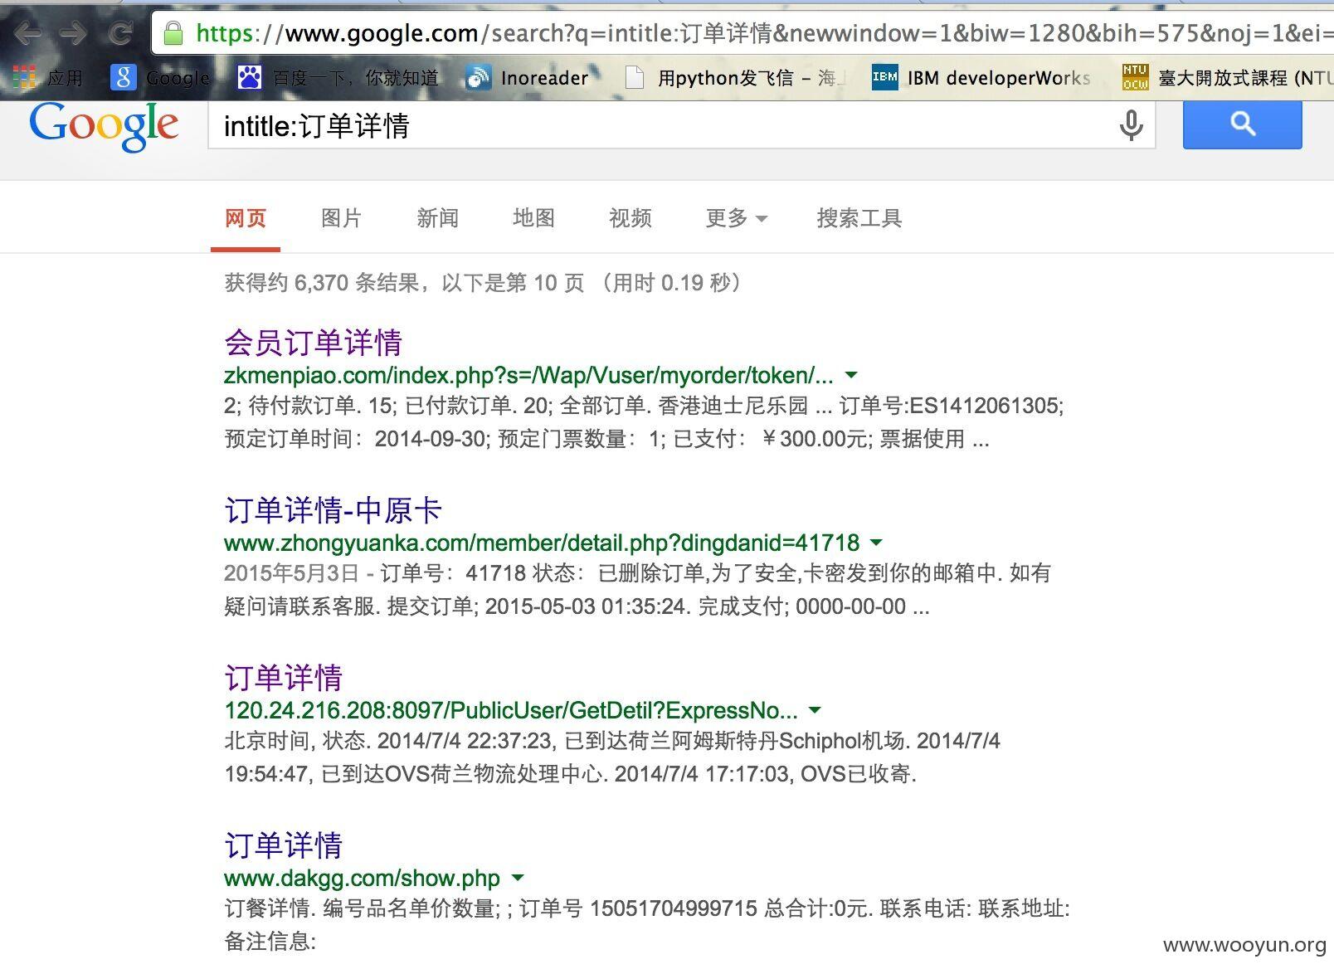The width and height of the screenshot is (1334, 969).
Task: Open the 臺大開放式課程 NTU bookmark
Action: (1228, 78)
